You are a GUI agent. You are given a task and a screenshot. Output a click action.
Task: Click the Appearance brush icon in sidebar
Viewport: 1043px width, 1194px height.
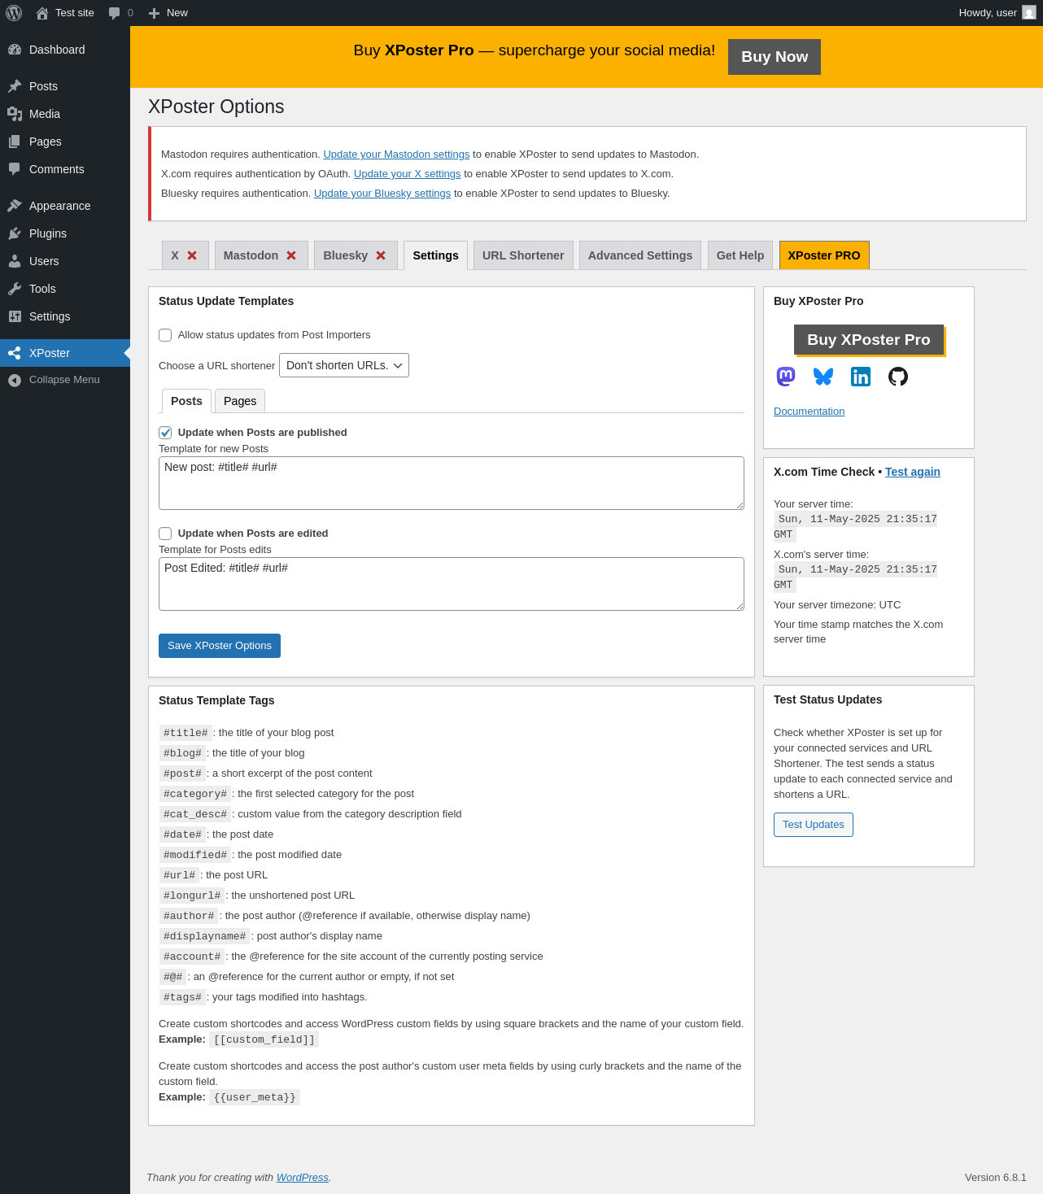15,206
